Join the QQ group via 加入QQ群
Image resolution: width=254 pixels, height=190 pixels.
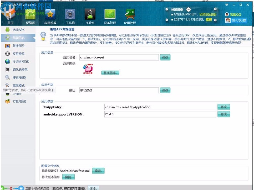[x=238, y=20]
